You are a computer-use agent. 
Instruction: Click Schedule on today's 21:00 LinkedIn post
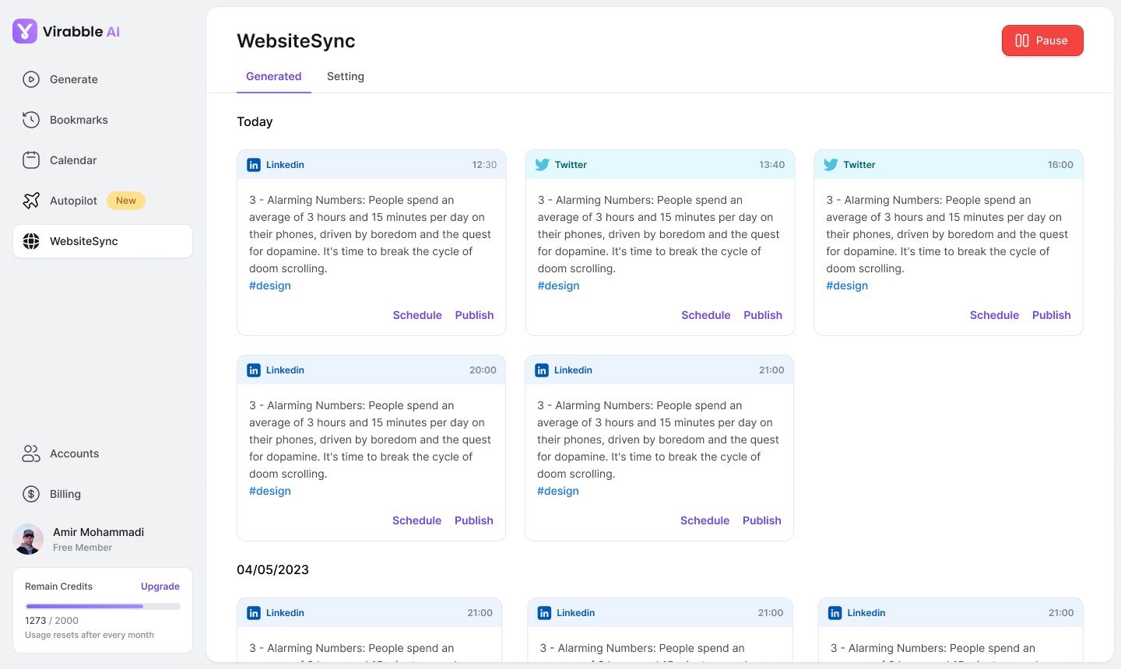(705, 520)
